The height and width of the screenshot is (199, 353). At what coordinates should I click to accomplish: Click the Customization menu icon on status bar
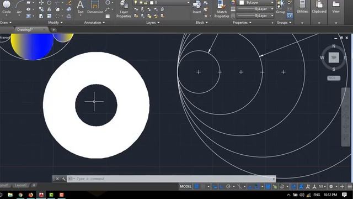coord(350,187)
